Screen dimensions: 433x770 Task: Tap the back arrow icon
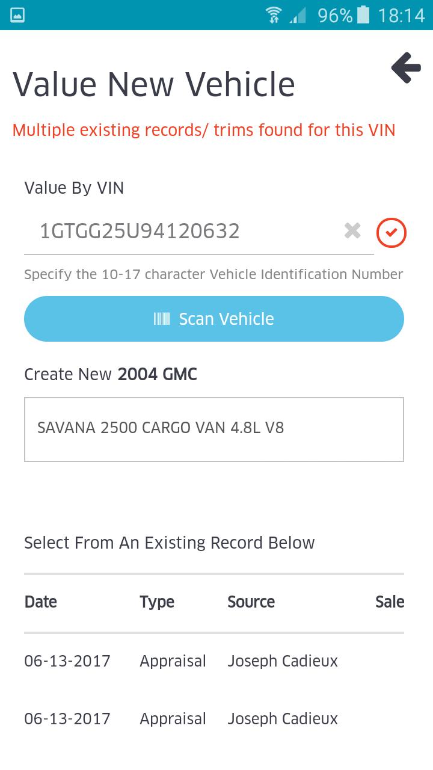[406, 68]
